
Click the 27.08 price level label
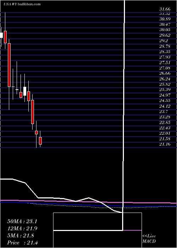tap(165, 68)
